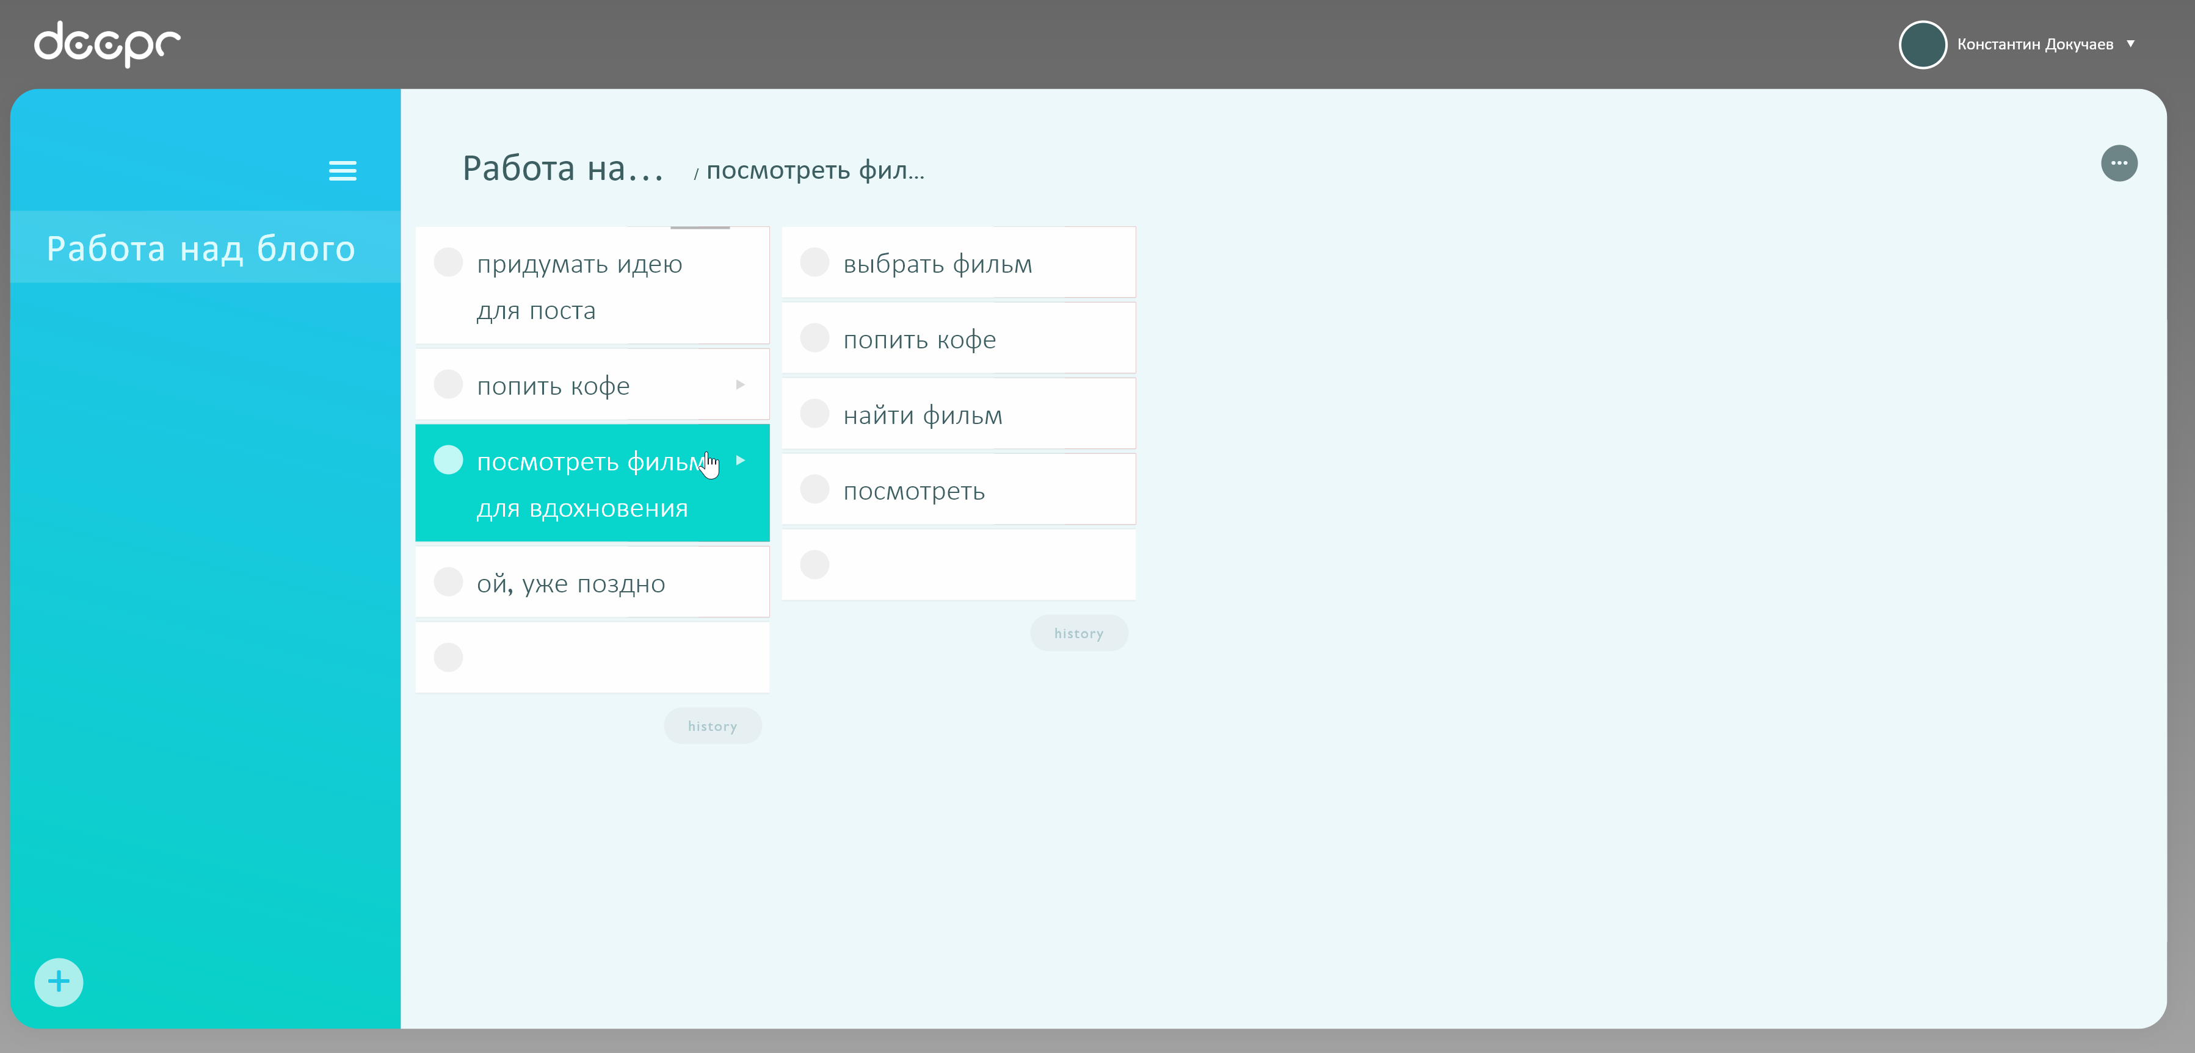The height and width of the screenshot is (1053, 2195).
Task: Tick the 'посмотреть' subtask circle
Action: tap(815, 489)
